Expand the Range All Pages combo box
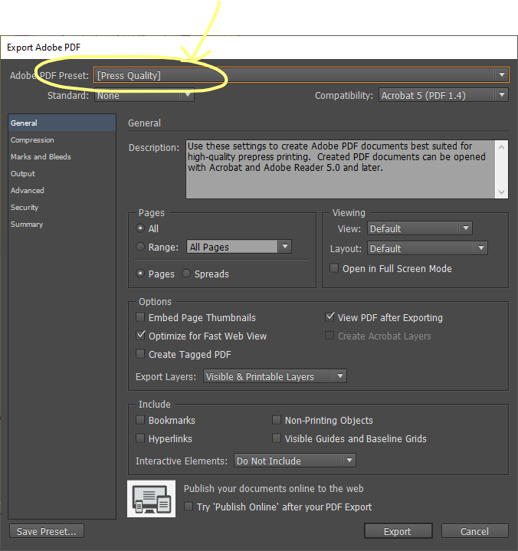Image resolution: width=518 pixels, height=551 pixels. click(x=284, y=247)
